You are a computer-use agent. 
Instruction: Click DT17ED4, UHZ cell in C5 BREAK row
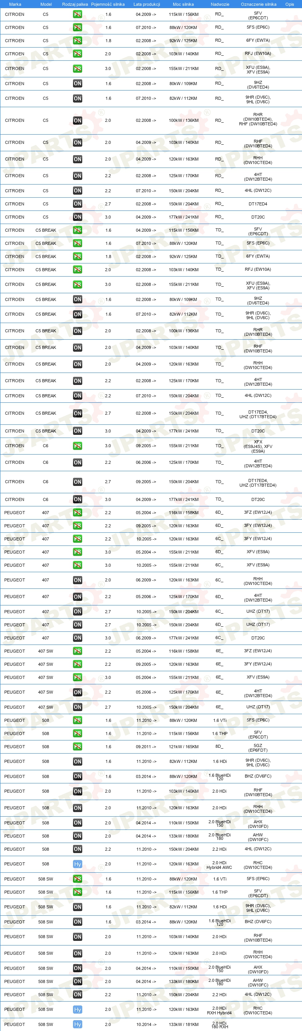click(258, 415)
